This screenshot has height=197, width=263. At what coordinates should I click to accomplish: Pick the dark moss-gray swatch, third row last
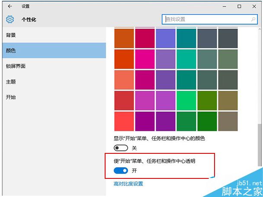pos(228,80)
